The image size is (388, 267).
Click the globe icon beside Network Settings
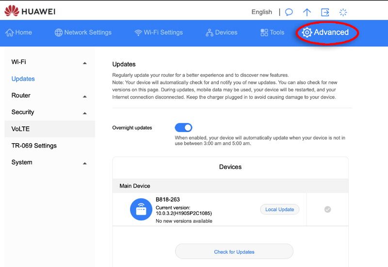(59, 33)
